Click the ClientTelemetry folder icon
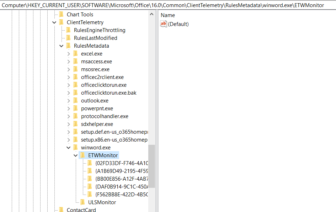Image resolution: width=336 pixels, height=212 pixels. pyautogui.click(x=61, y=22)
